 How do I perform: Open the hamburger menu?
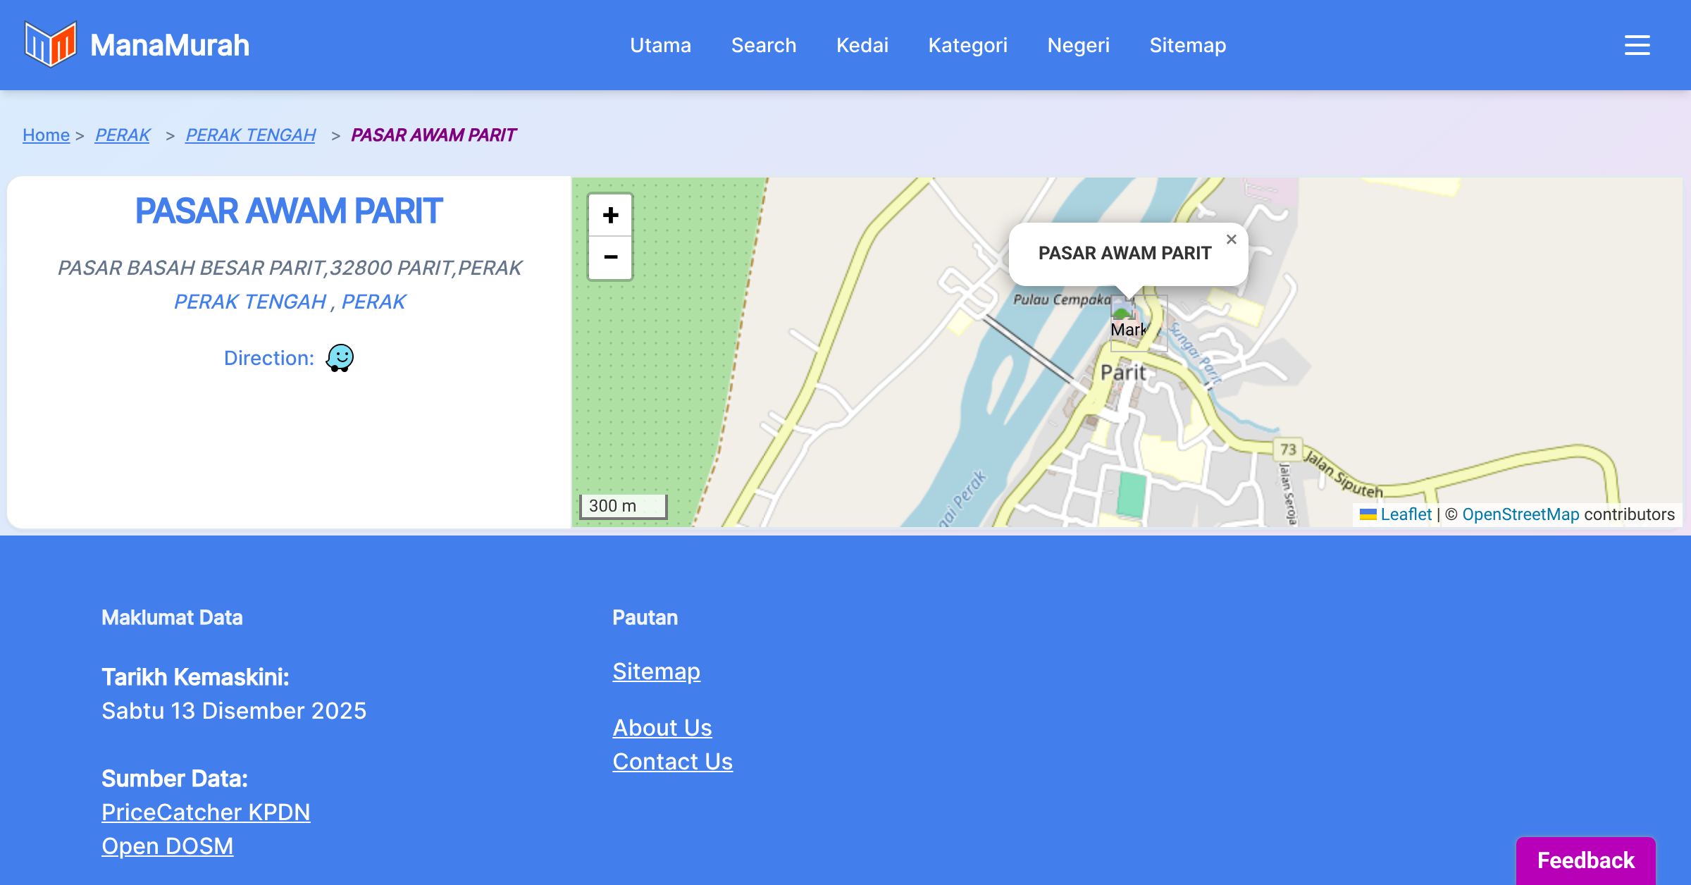point(1637,45)
